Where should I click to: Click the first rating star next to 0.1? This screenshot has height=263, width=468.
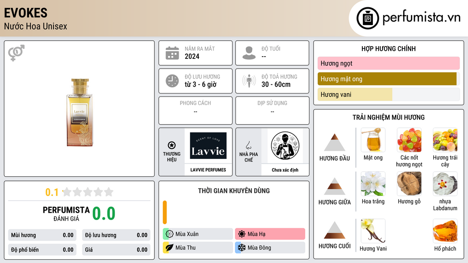(x=67, y=192)
